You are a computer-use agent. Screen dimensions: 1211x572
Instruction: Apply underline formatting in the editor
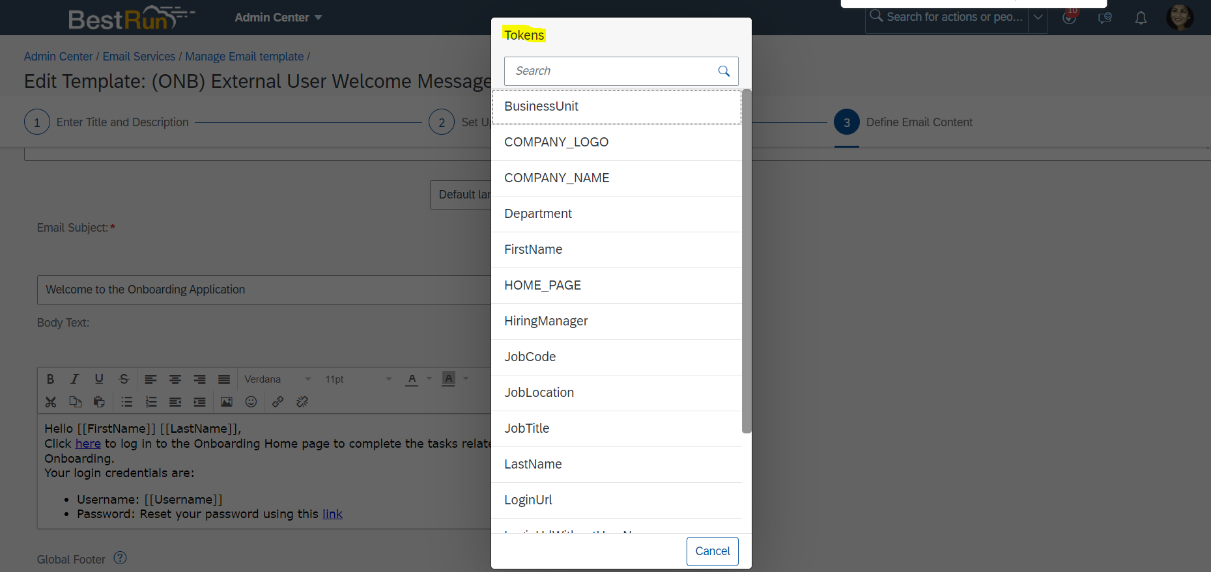click(99, 379)
